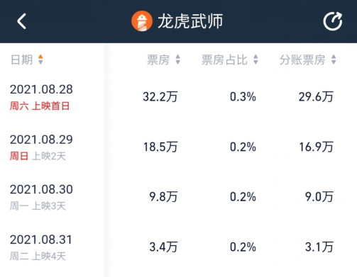The height and width of the screenshot is (277, 357).
Task: Select the 日期 column header
Action: pyautogui.click(x=21, y=60)
